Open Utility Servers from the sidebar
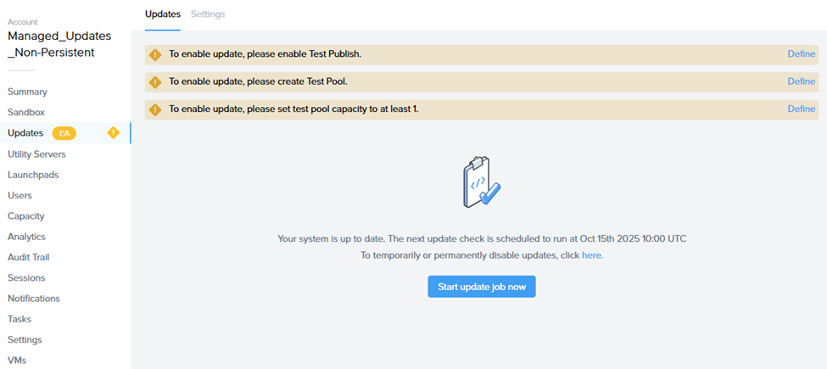The width and height of the screenshot is (827, 369). [36, 154]
